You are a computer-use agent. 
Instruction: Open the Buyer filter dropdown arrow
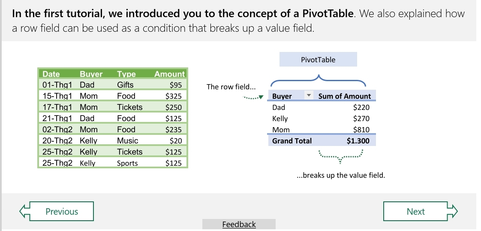[x=309, y=95]
